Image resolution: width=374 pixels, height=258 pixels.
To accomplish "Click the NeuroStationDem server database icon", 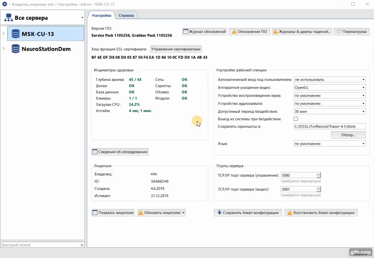I will click(15, 49).
